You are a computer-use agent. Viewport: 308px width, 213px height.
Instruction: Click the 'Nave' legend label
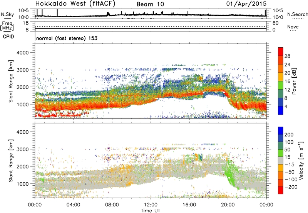[293, 27]
